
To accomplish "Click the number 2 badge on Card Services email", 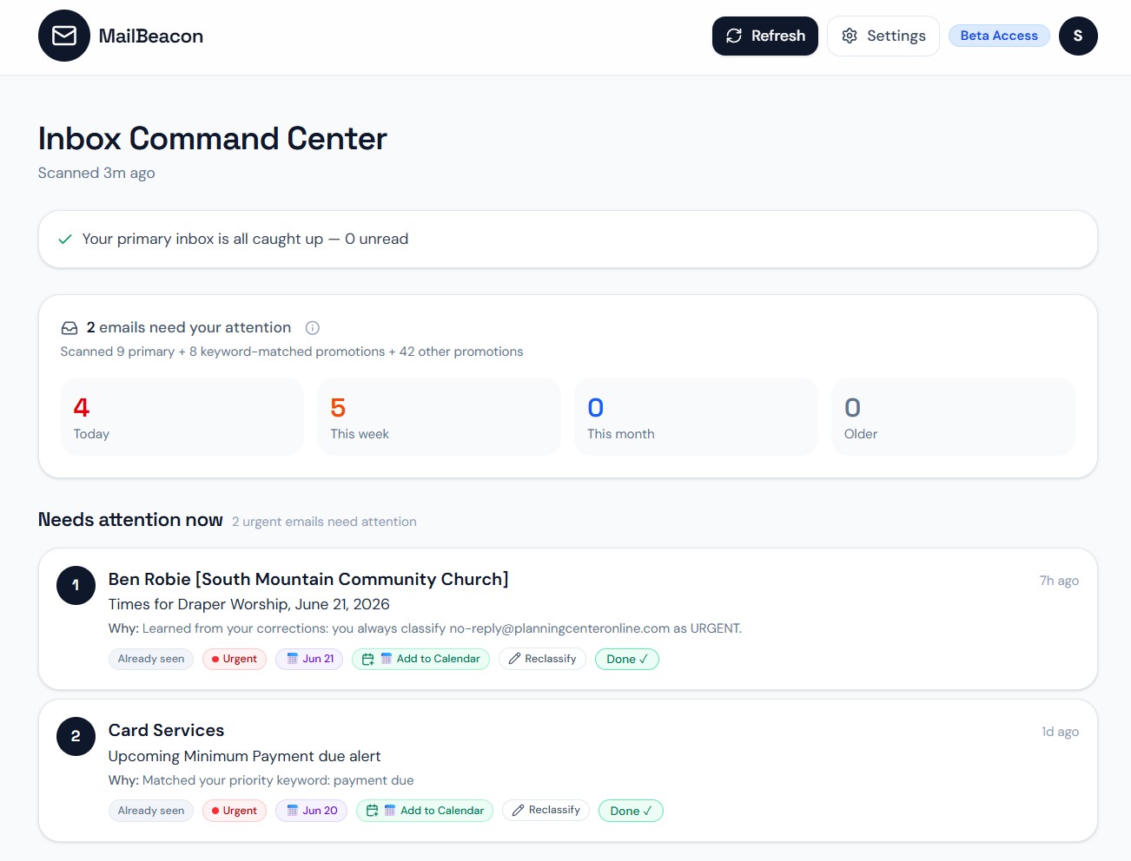I will [x=76, y=736].
